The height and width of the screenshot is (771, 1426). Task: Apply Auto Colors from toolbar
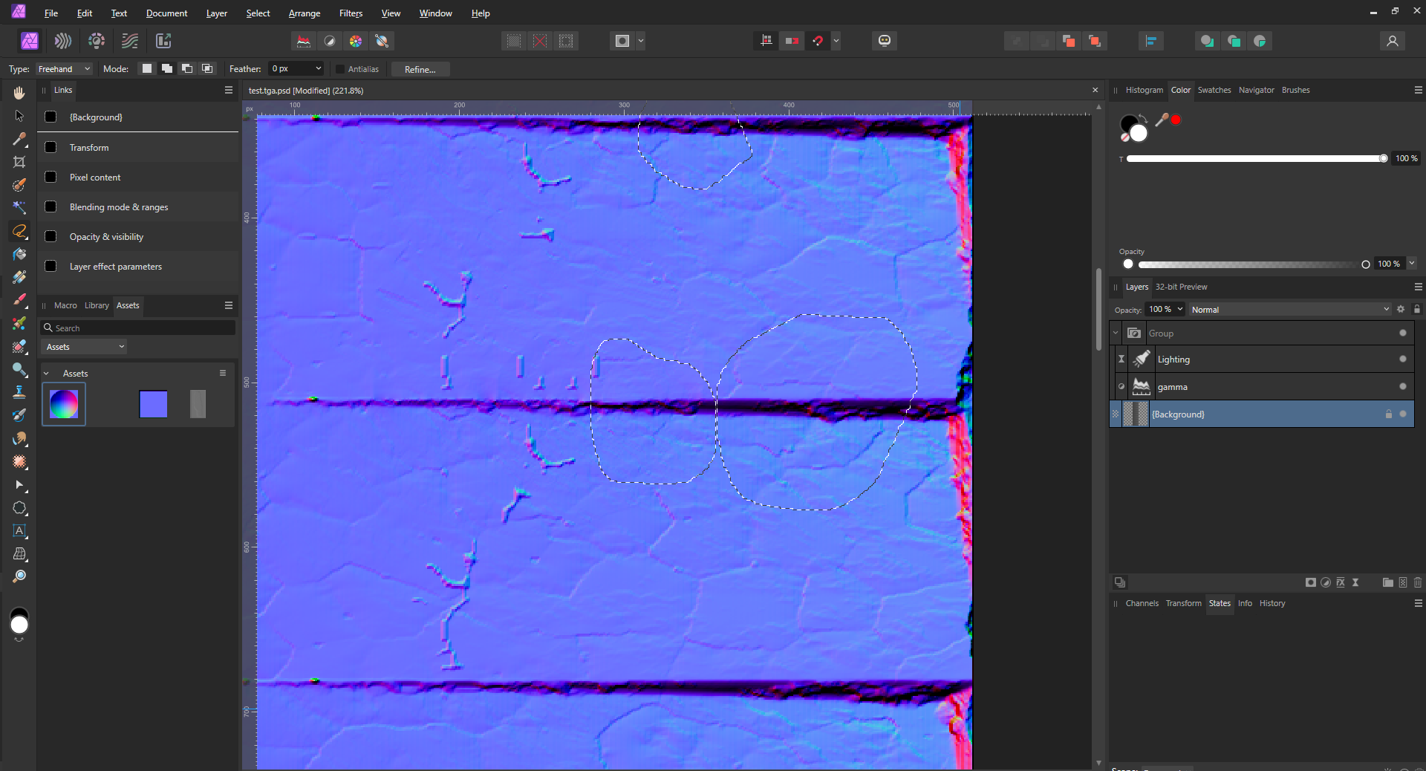click(x=356, y=41)
